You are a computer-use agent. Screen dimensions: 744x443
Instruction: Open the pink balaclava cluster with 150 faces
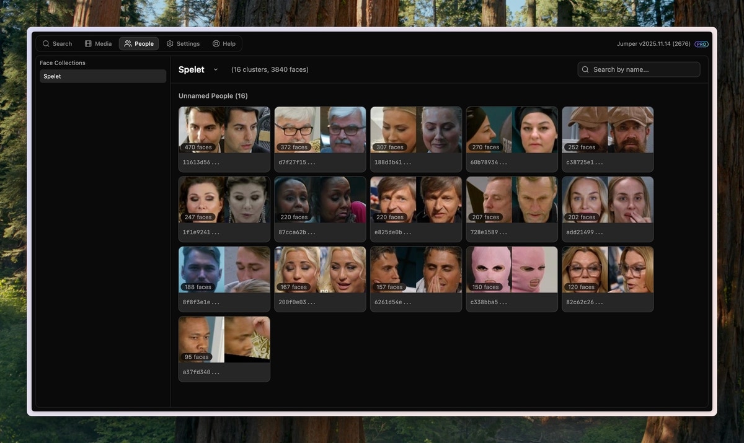pos(511,269)
